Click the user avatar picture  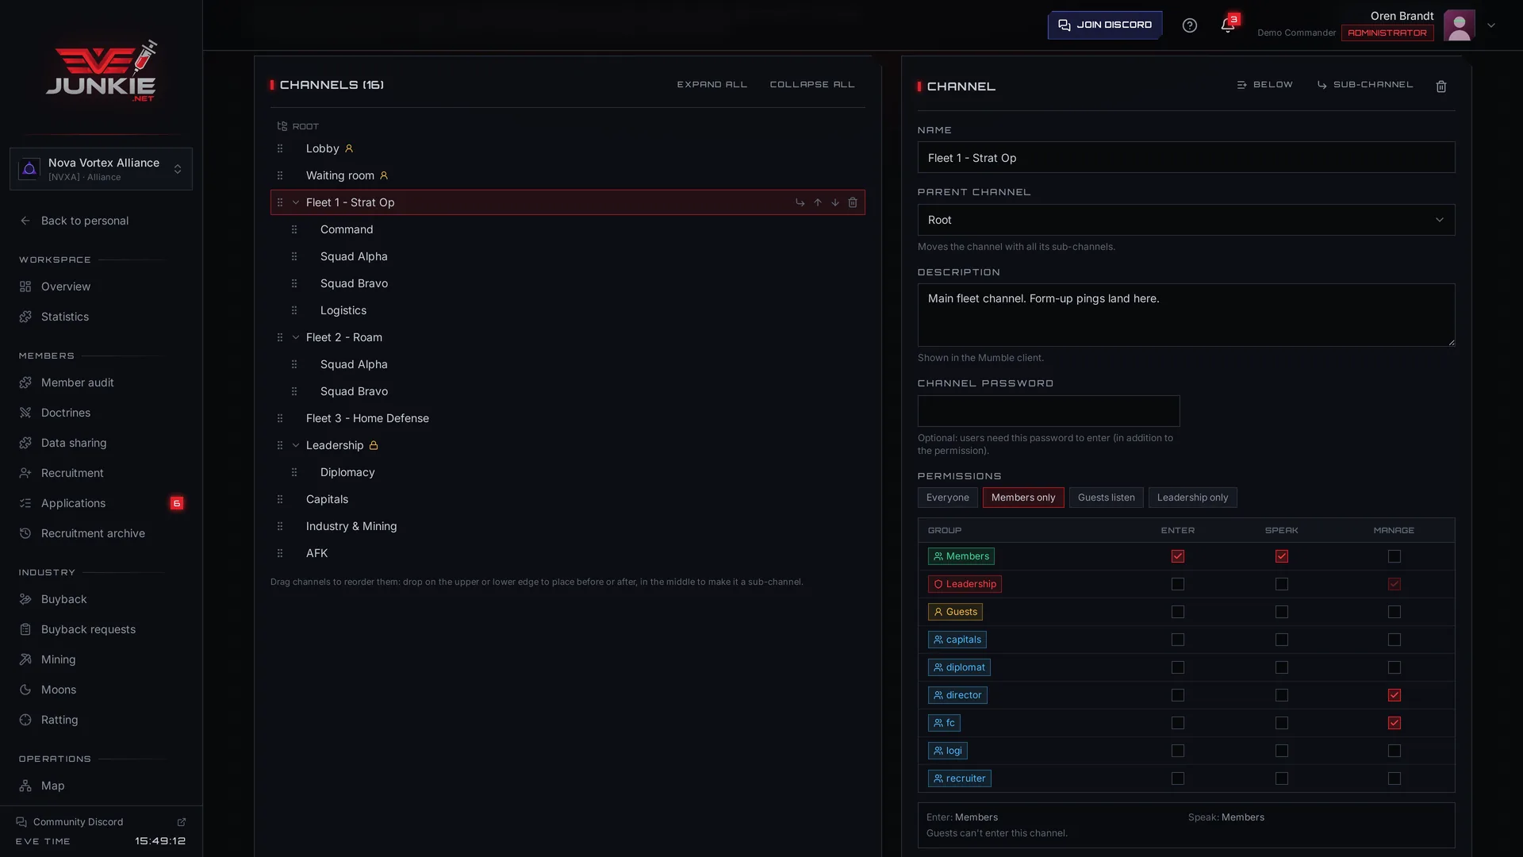coord(1459,25)
